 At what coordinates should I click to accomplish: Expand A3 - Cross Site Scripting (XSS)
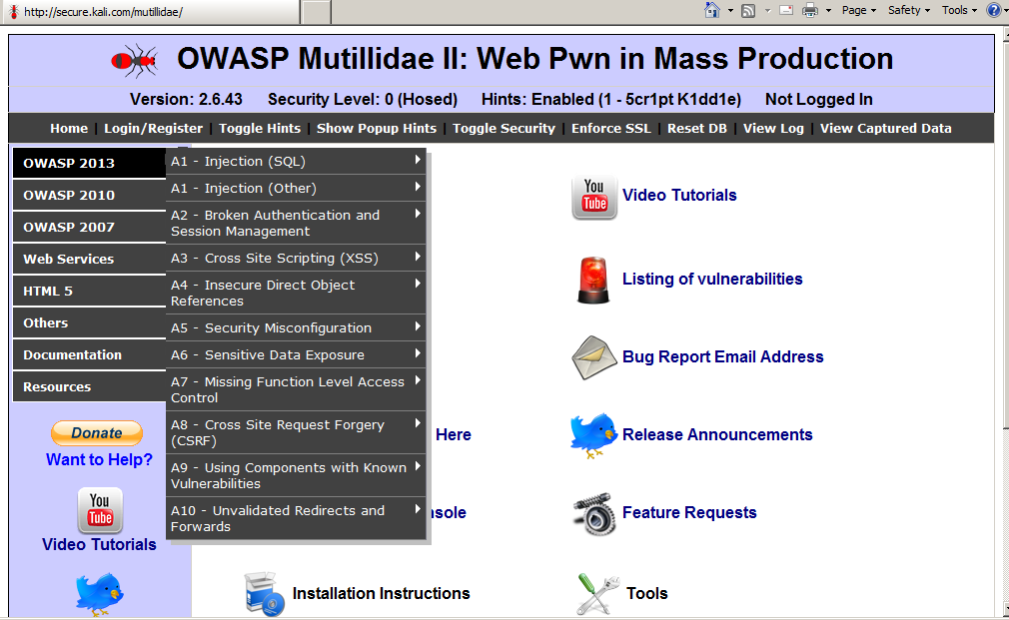[296, 258]
